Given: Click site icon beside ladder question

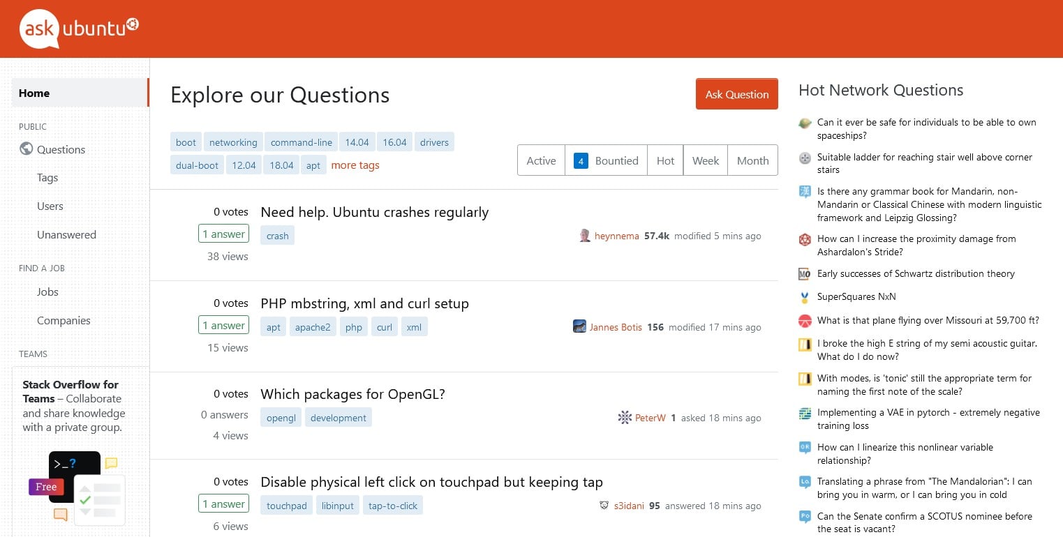Looking at the screenshot, I should coord(805,158).
